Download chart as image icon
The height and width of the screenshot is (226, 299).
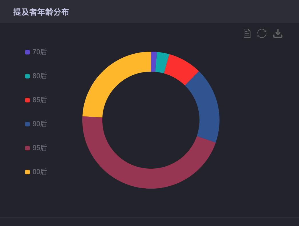[278, 33]
